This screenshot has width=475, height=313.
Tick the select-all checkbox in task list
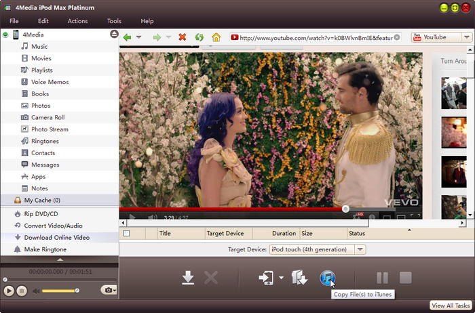126,233
